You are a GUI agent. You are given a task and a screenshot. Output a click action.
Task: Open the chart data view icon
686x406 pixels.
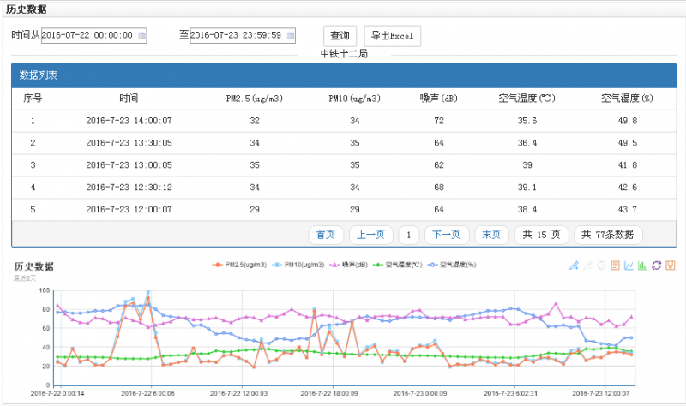(615, 266)
